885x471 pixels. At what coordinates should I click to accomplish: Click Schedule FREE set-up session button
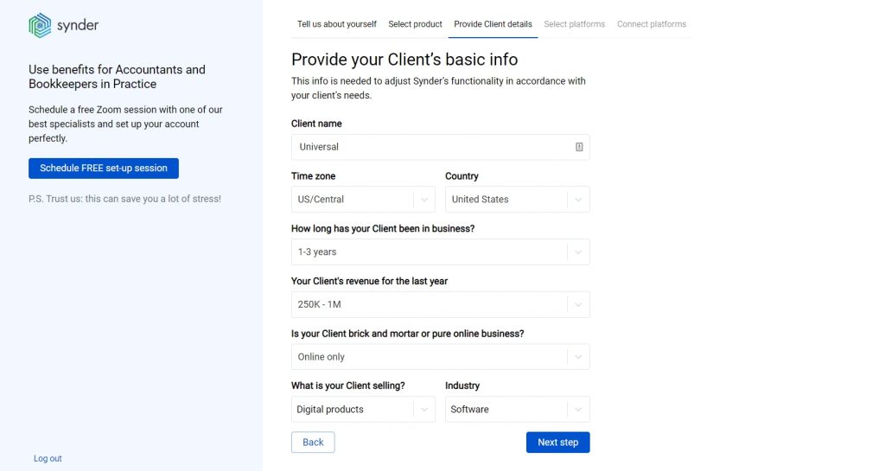click(104, 169)
